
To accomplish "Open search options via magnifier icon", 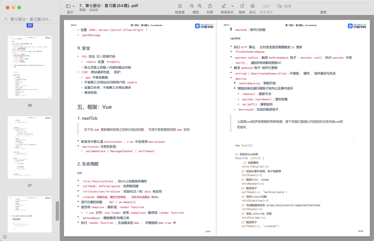I will tap(279, 6).
